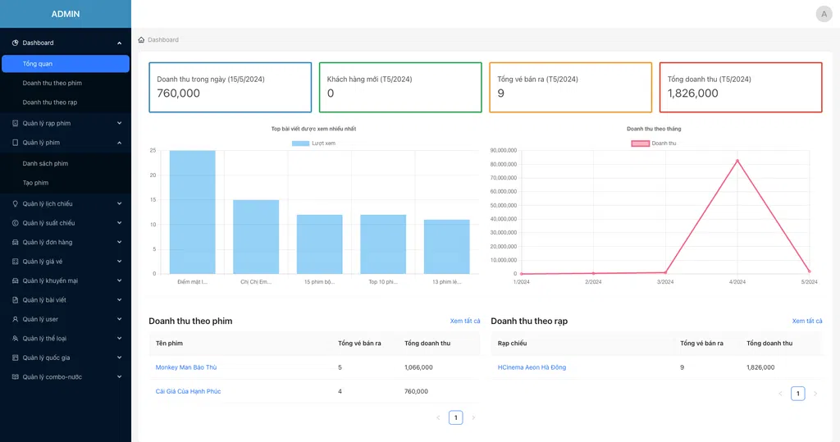
Task: Click Rạp chiếu column header
Action: click(512, 344)
